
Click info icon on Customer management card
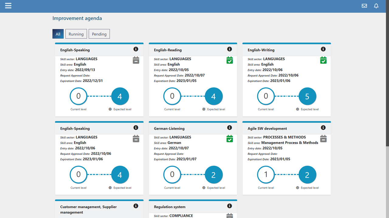tap(136, 206)
